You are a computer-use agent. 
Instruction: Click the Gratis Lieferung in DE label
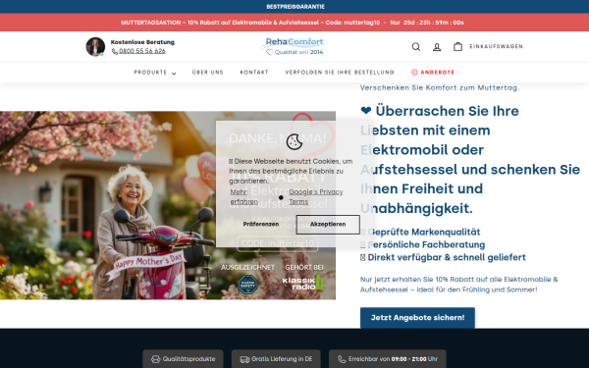point(282,359)
